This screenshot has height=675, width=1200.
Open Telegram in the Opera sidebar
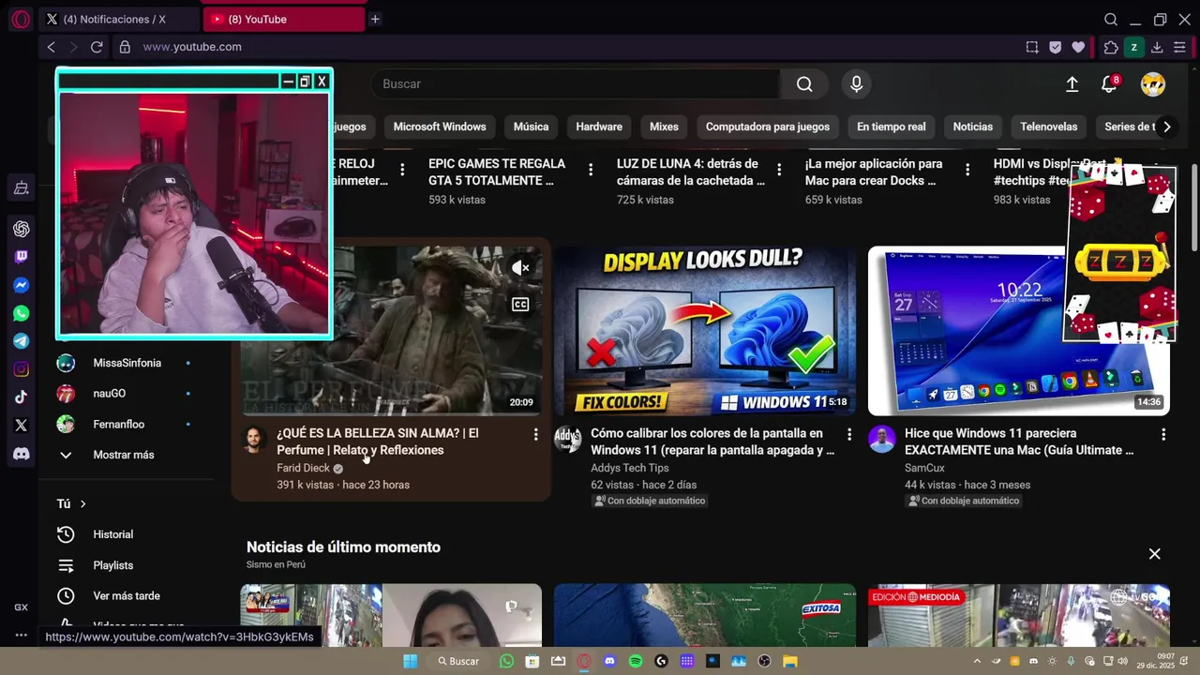(x=21, y=341)
